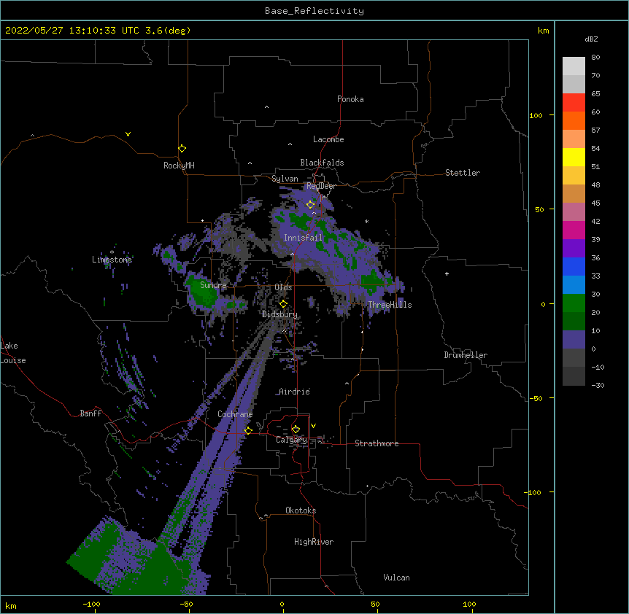
Task: Click the dBZ legend heading
Action: click(591, 39)
